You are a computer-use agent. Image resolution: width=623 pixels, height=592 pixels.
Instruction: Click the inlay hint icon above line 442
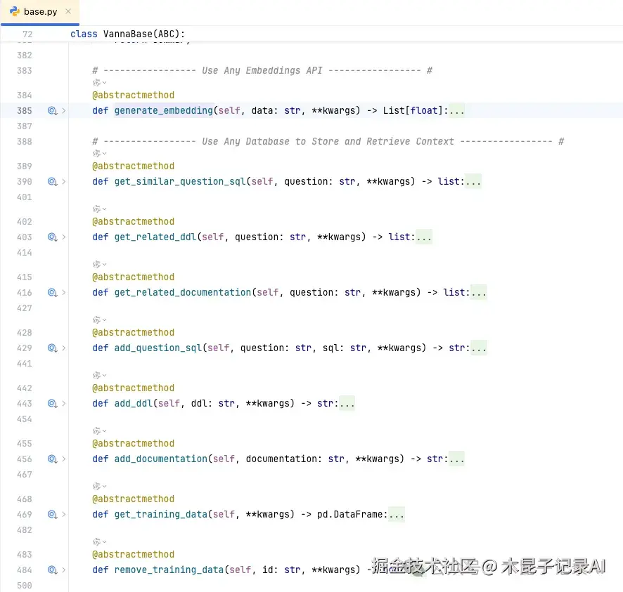tap(95, 374)
